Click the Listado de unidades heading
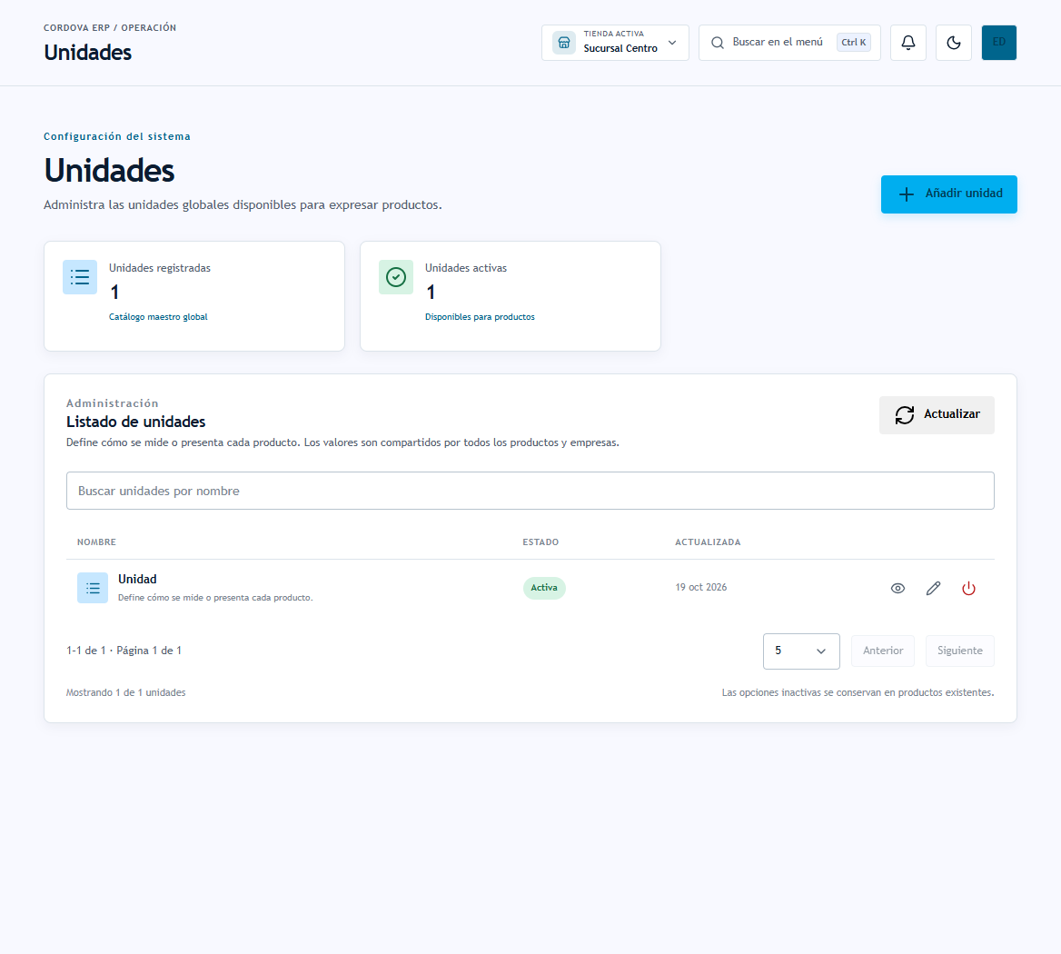 [x=136, y=422]
